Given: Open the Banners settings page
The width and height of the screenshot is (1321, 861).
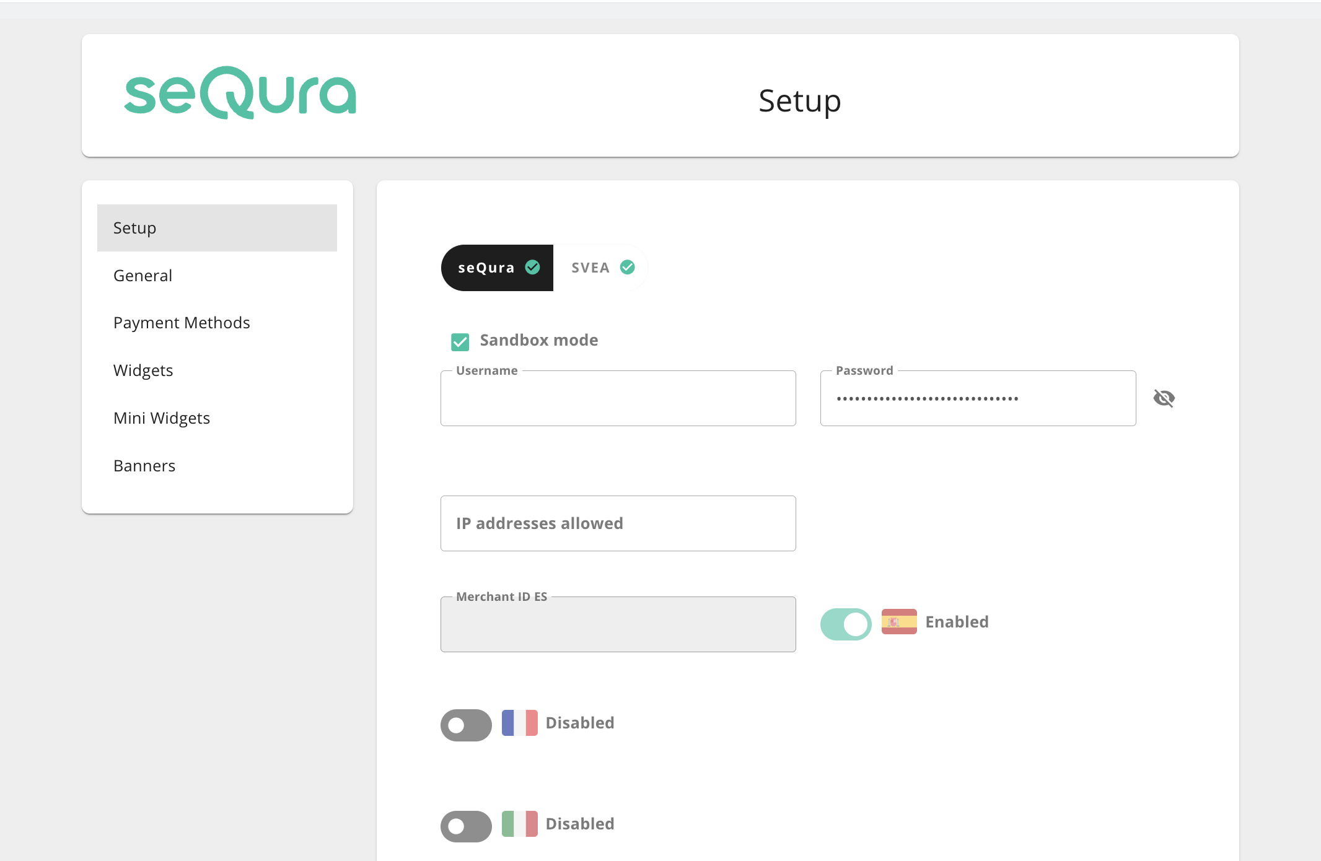Looking at the screenshot, I should tap(217, 466).
